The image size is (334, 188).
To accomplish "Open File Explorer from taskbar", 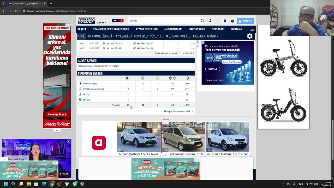I will (x=29, y=184).
